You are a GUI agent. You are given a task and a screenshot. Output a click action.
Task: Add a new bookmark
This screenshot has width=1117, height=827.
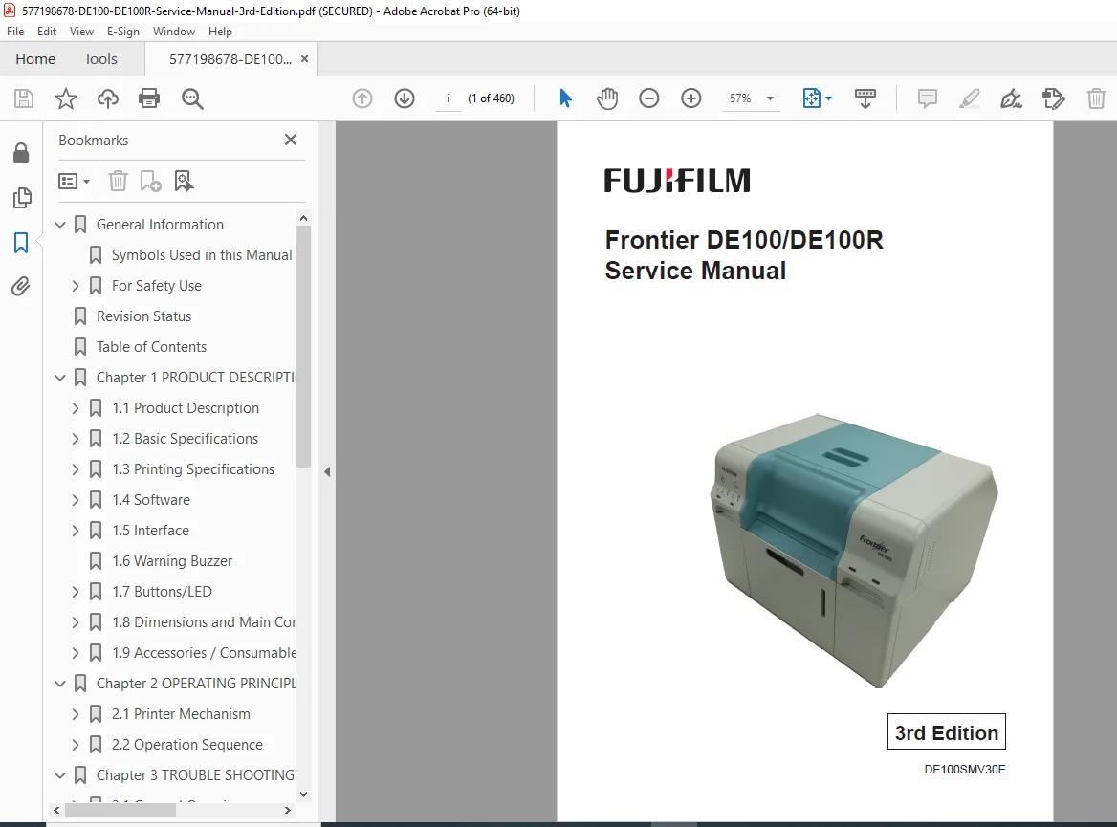[x=150, y=181]
